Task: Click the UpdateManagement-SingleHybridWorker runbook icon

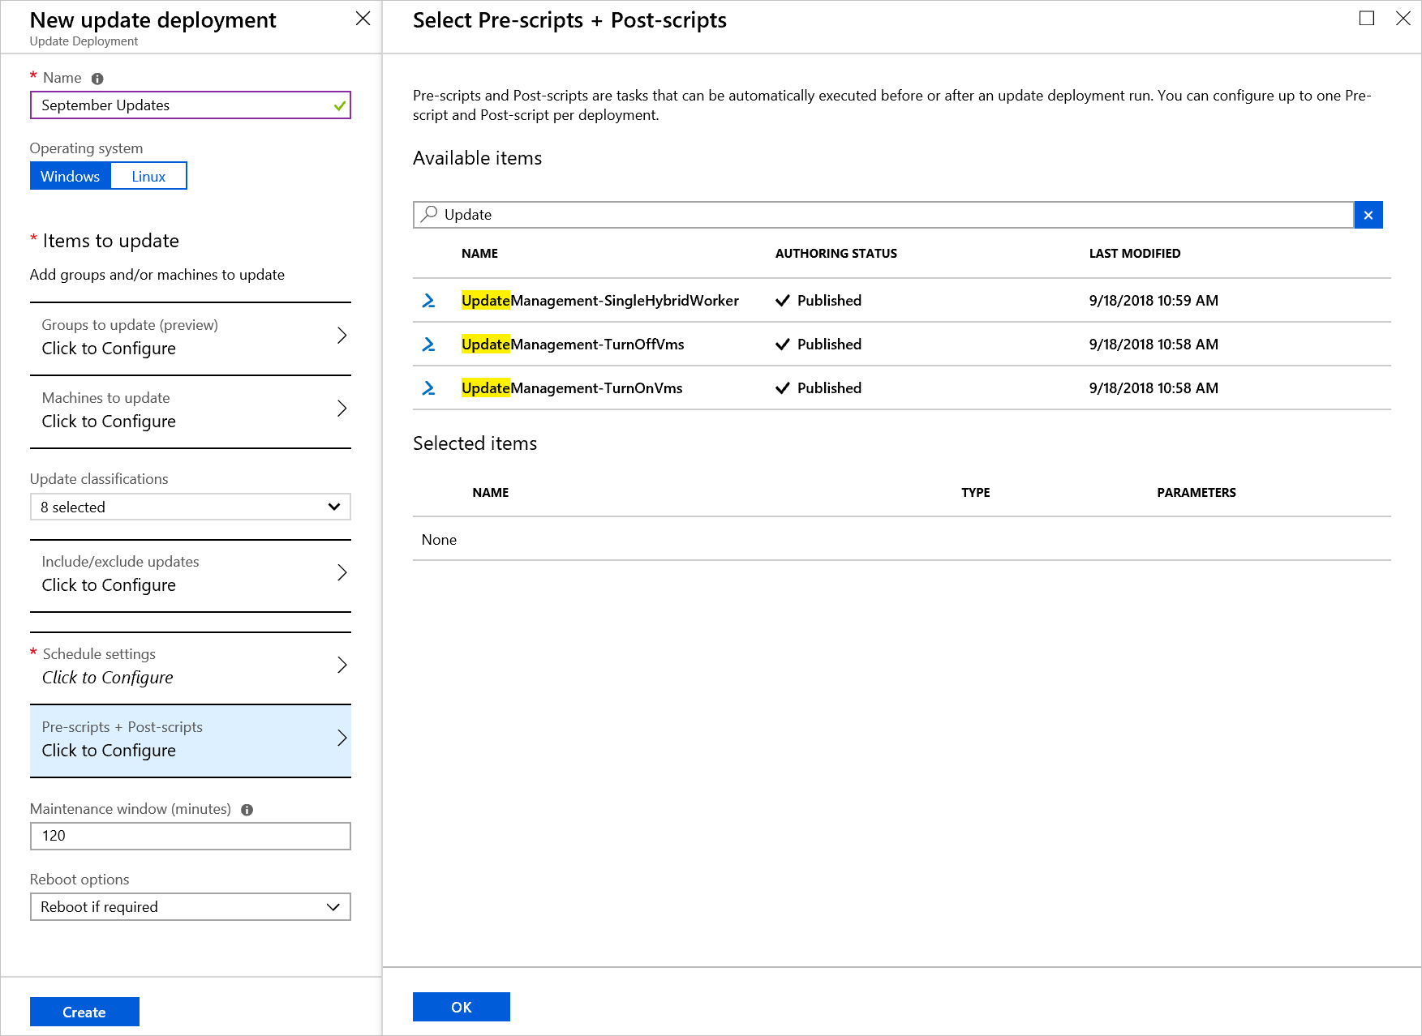Action: point(428,301)
